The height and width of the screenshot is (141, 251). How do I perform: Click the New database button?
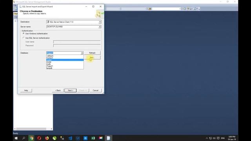[93, 58]
